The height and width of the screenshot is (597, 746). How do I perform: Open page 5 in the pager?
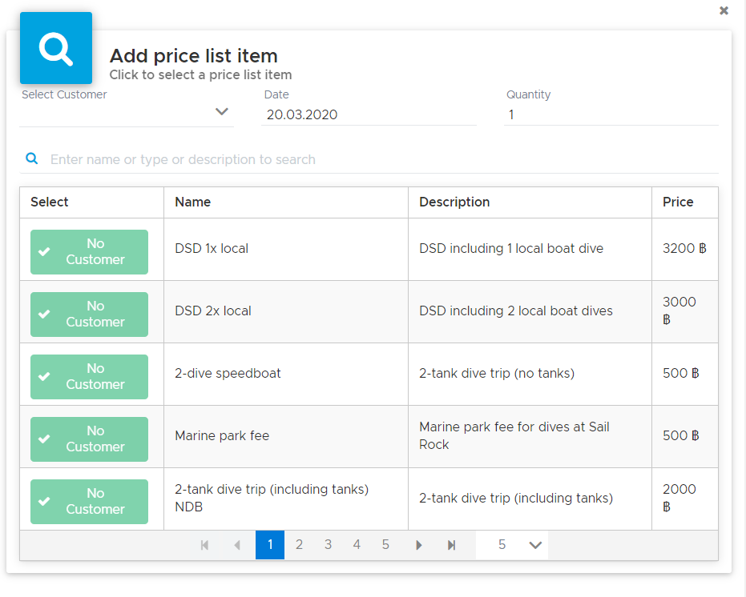385,545
